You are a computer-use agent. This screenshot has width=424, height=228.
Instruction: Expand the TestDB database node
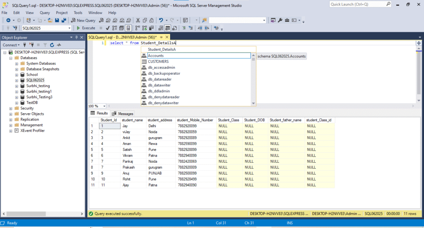(x=17, y=103)
